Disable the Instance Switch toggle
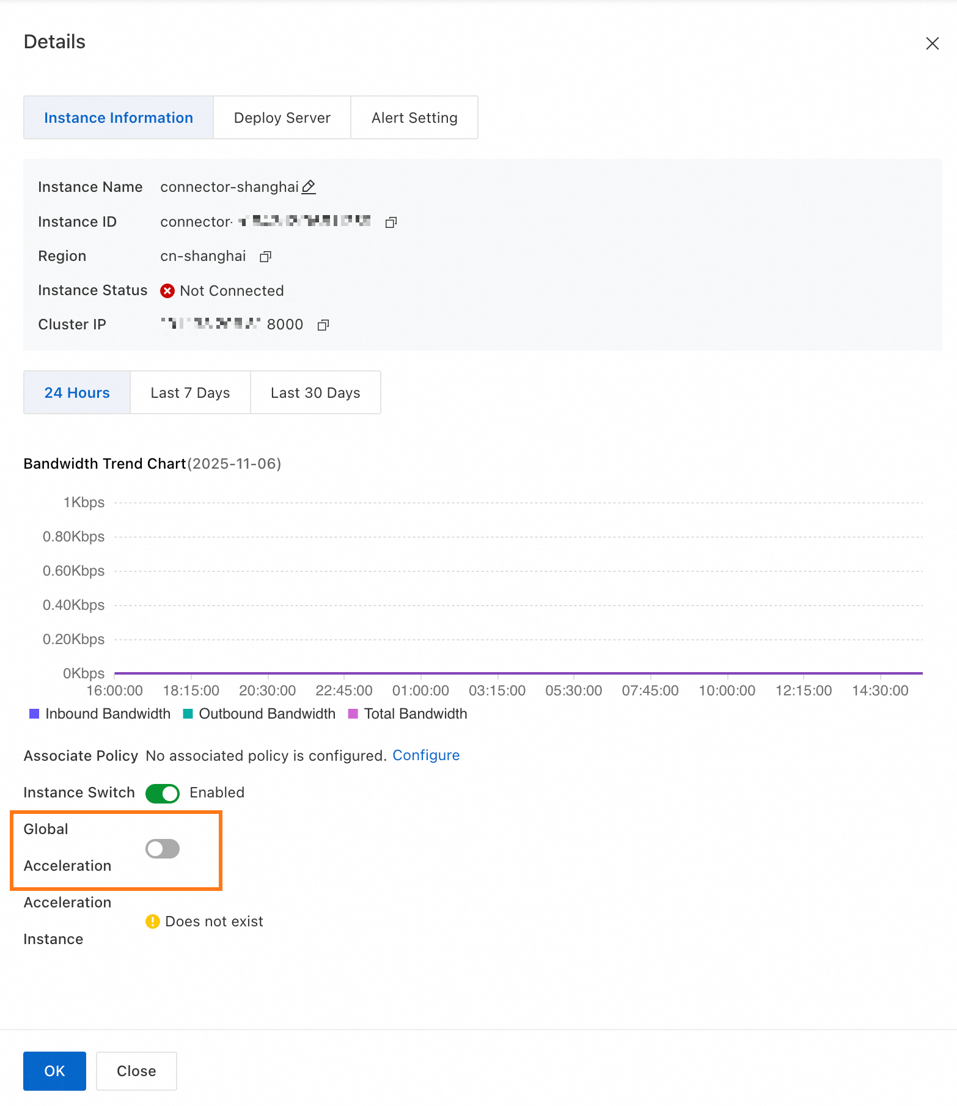957x1106 pixels. click(163, 793)
